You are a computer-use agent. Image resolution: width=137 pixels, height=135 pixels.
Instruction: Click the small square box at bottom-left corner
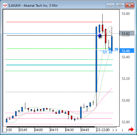click(x=5, y=129)
